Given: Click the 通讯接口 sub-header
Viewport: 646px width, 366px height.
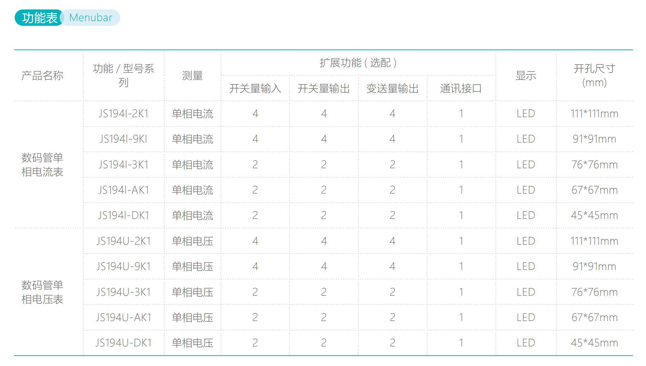Looking at the screenshot, I should click(460, 89).
